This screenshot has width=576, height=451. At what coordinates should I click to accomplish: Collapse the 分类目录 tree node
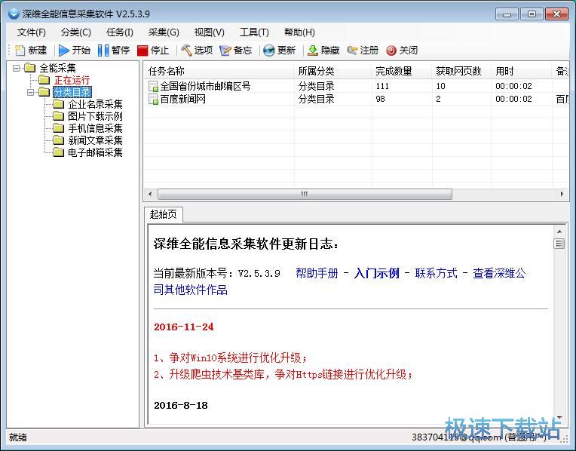30,92
